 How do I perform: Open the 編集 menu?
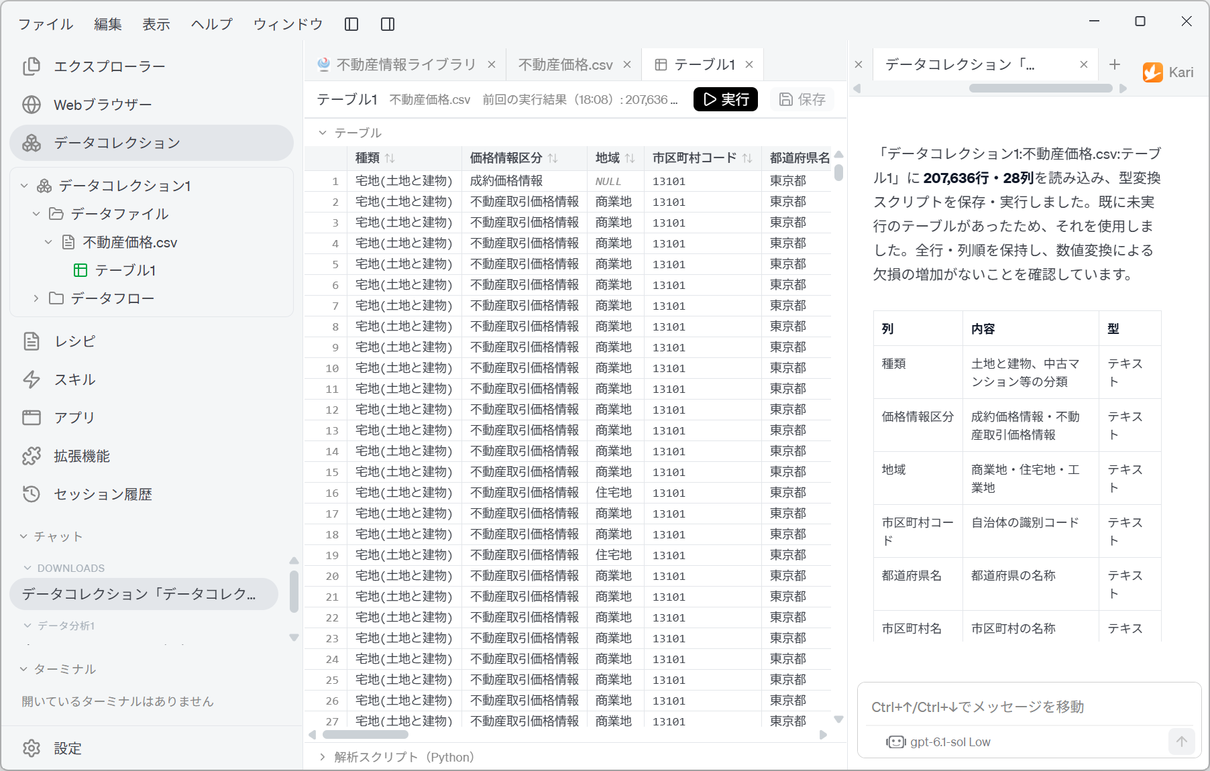pyautogui.click(x=108, y=24)
